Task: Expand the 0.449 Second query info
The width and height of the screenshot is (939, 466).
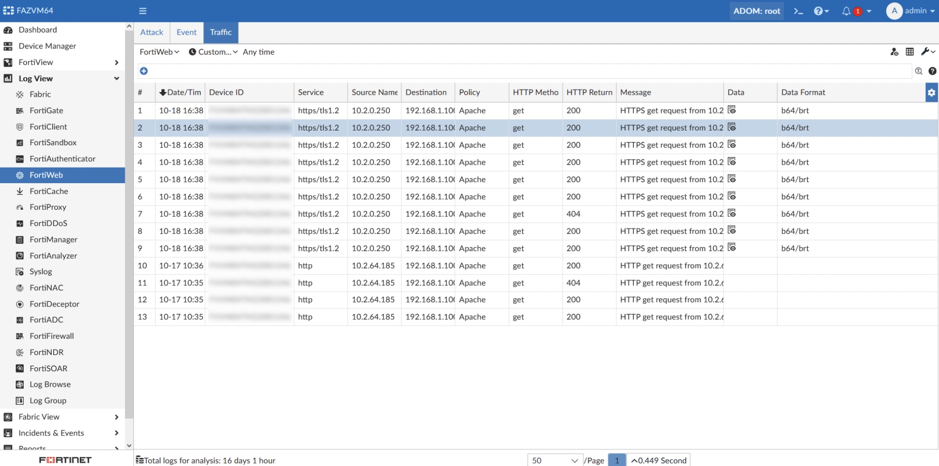Action: [658, 460]
